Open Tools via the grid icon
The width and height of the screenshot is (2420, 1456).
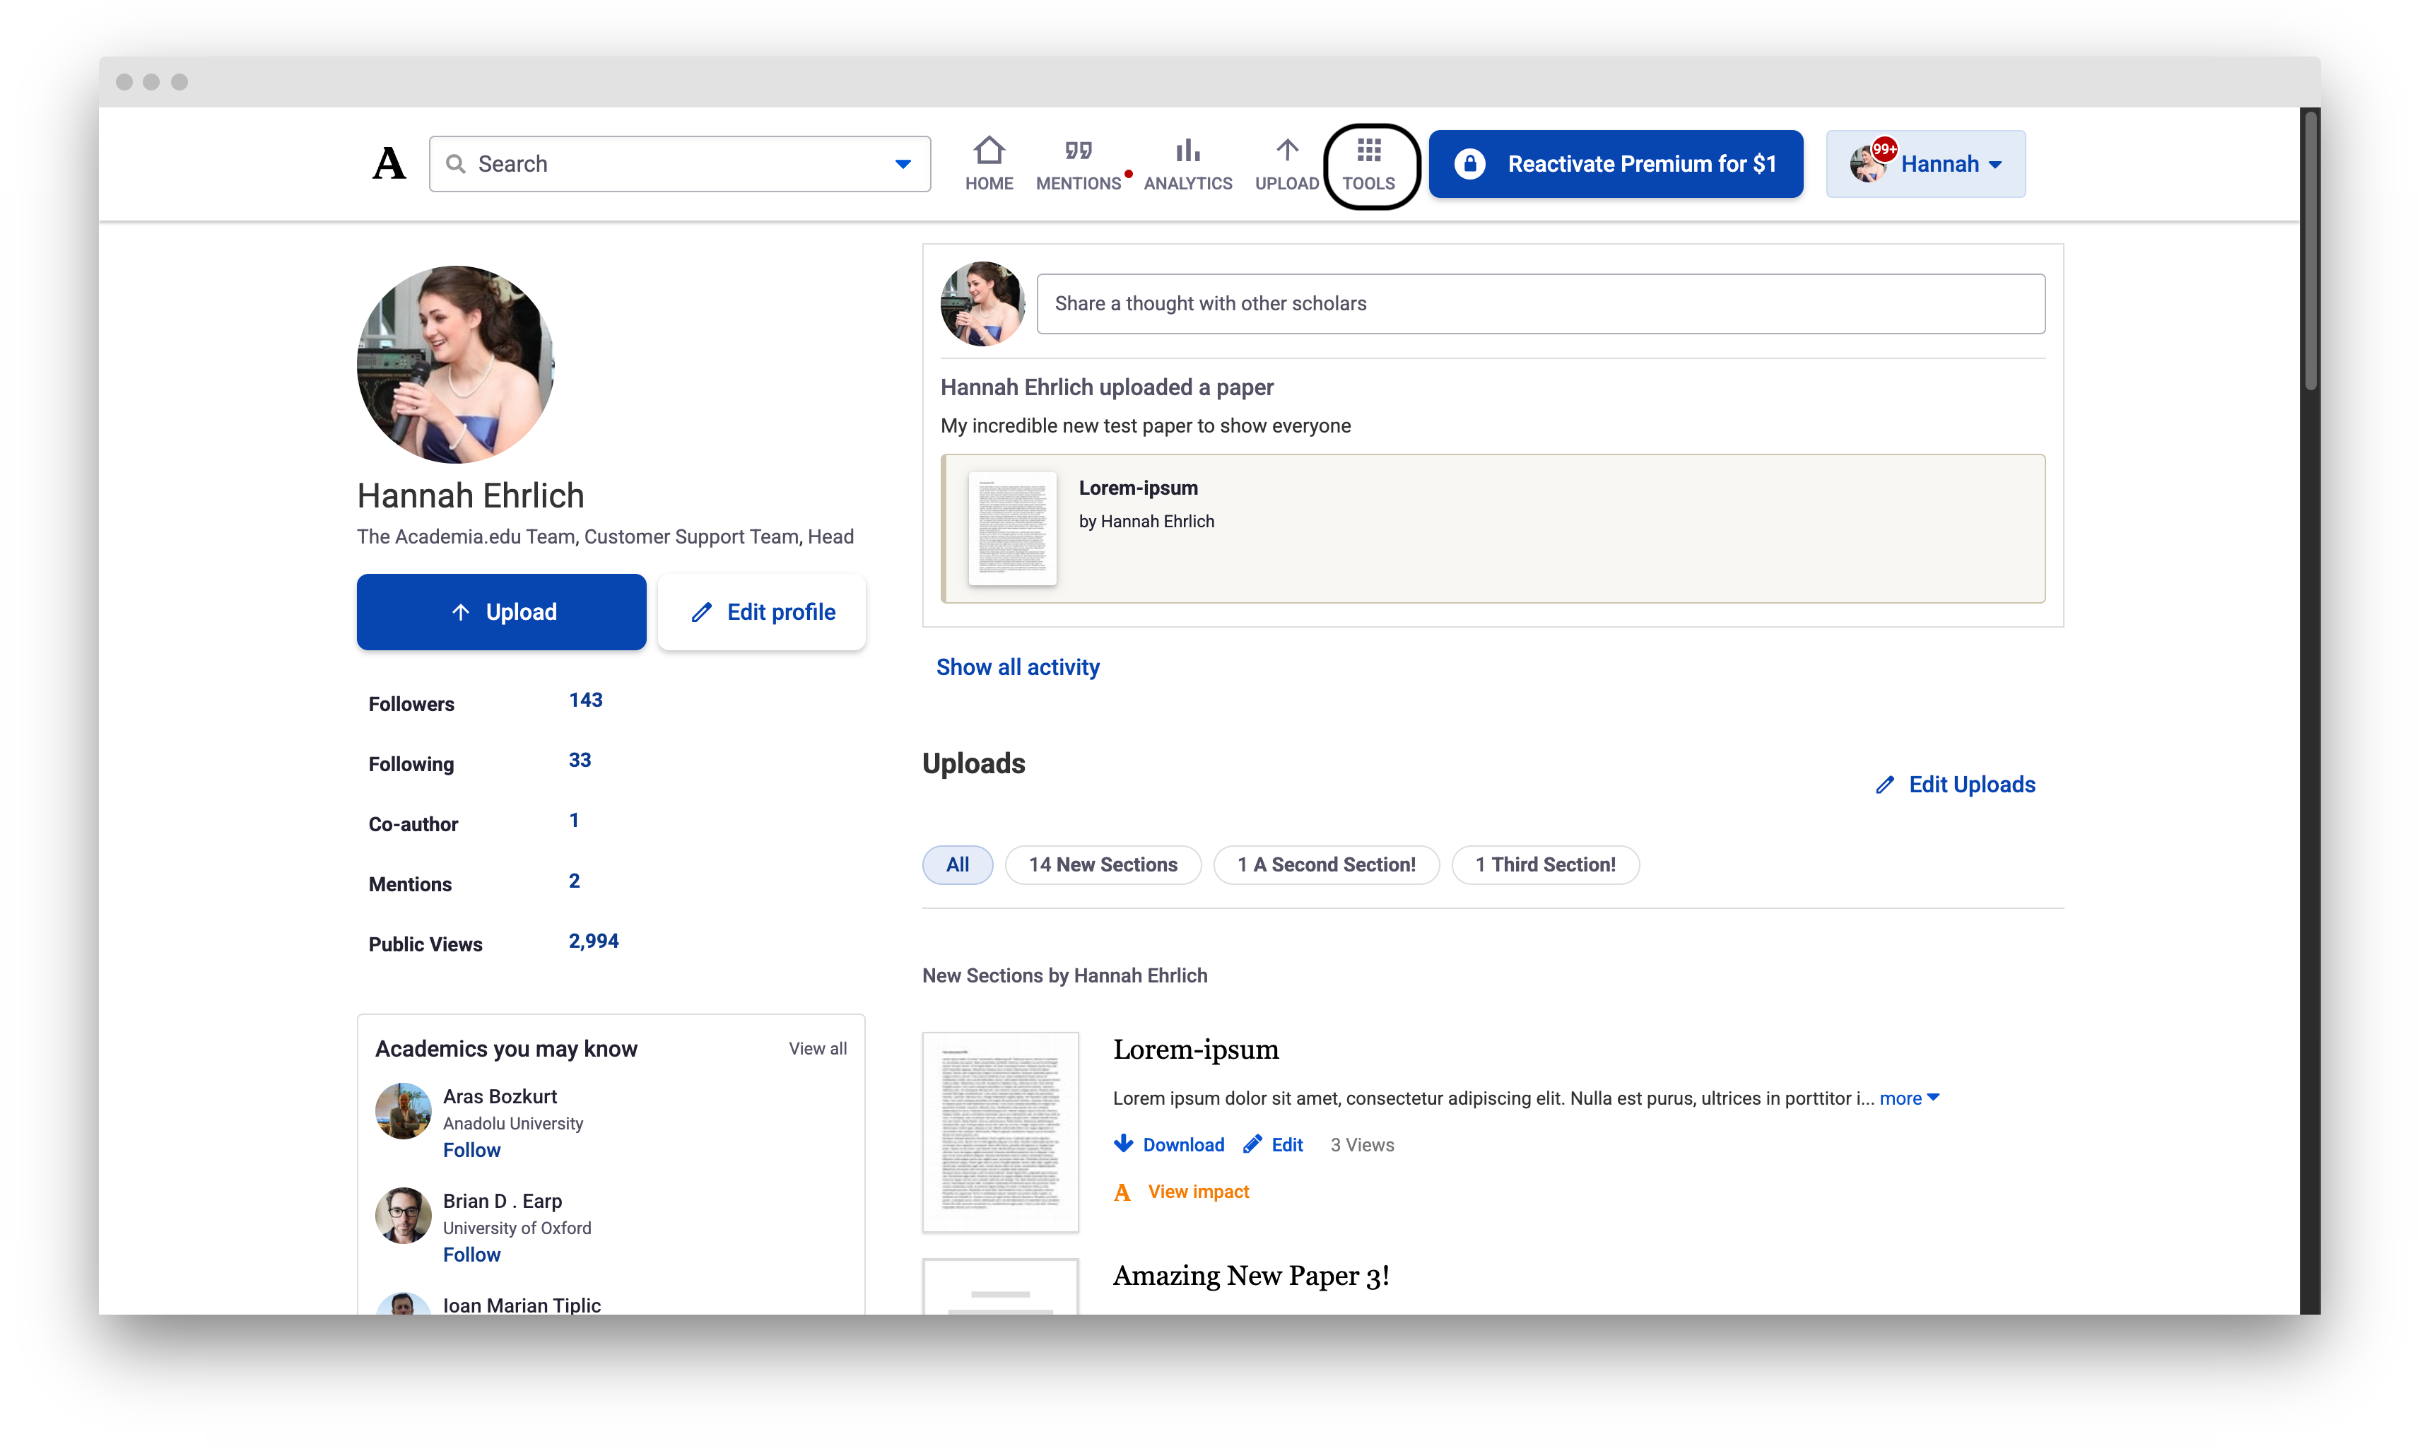(x=1368, y=150)
